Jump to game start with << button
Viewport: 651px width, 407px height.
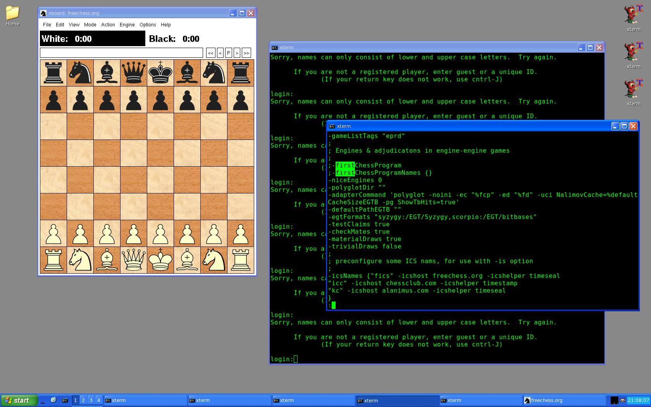point(211,53)
